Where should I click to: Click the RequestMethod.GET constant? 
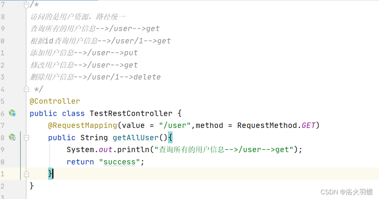[276, 125]
